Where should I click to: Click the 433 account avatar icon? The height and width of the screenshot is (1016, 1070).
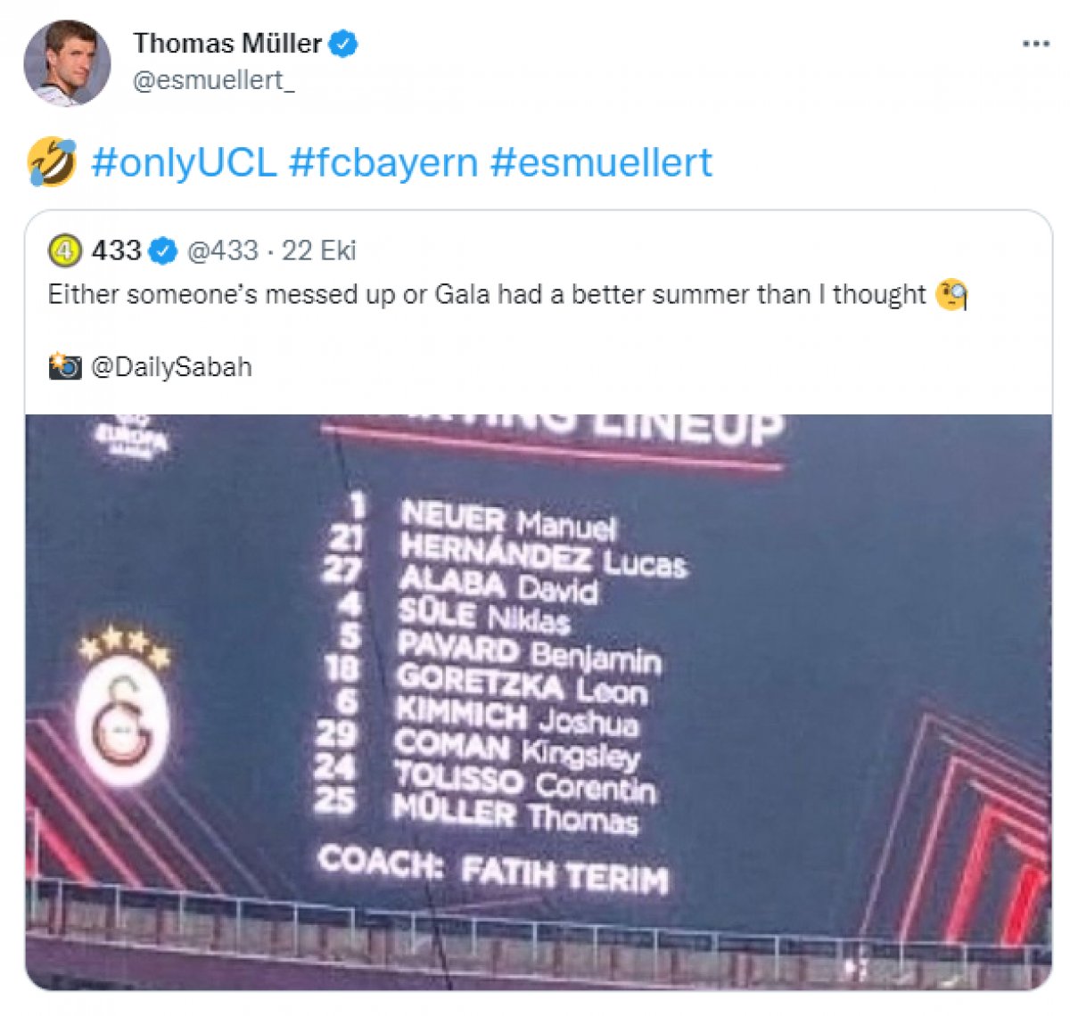tap(65, 252)
